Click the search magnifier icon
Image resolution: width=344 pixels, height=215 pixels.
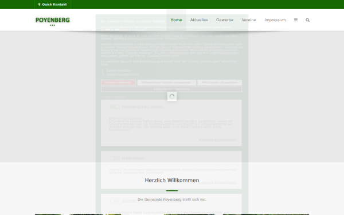[307, 20]
